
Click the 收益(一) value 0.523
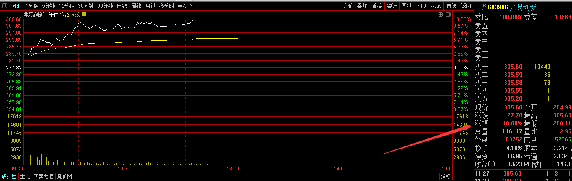pos(515,165)
